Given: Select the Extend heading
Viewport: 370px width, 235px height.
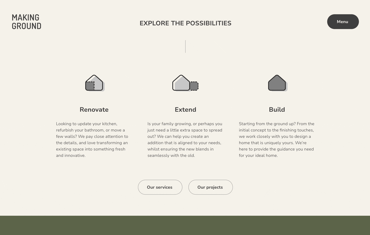Looking at the screenshot, I should pos(186,110).
